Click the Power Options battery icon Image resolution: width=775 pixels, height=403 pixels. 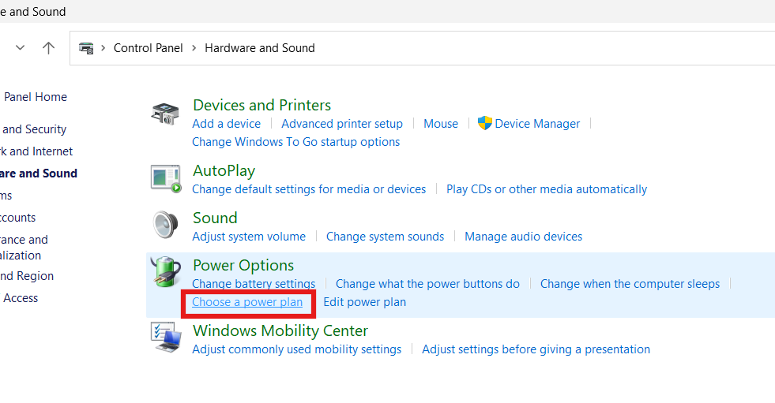click(165, 271)
